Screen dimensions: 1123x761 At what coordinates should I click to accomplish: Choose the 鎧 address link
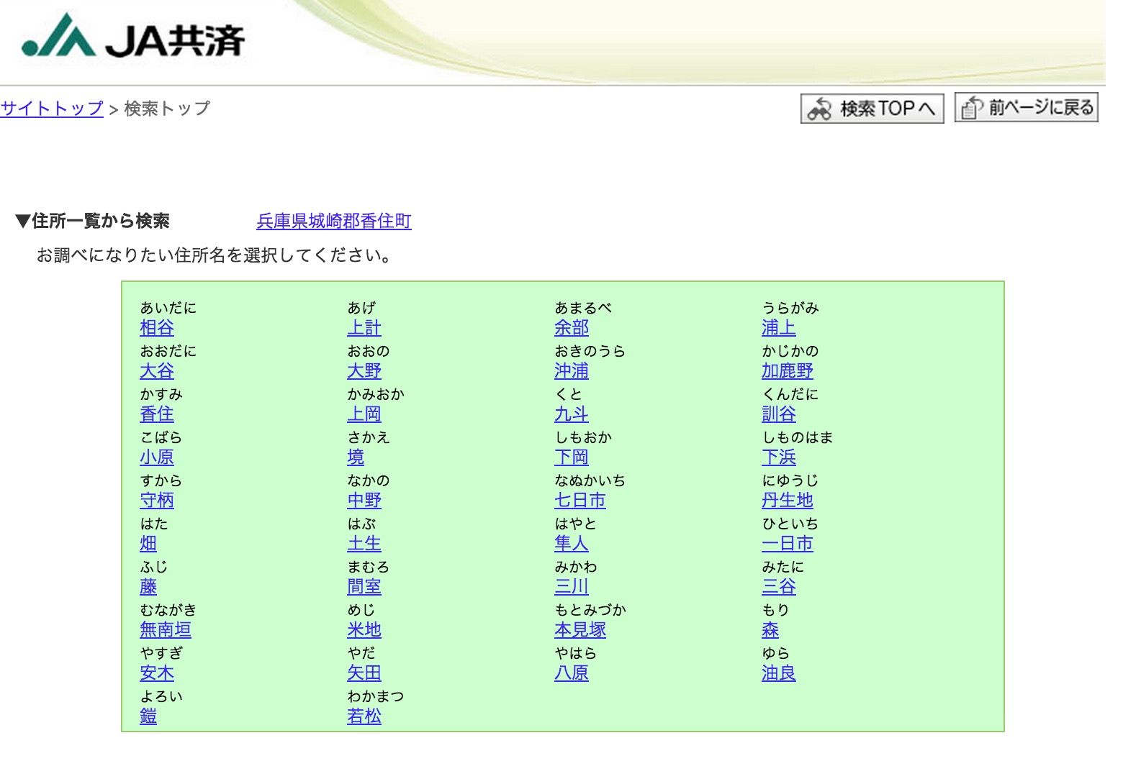pos(148,716)
